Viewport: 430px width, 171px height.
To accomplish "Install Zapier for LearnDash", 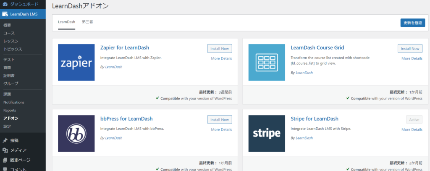I will tap(220, 49).
